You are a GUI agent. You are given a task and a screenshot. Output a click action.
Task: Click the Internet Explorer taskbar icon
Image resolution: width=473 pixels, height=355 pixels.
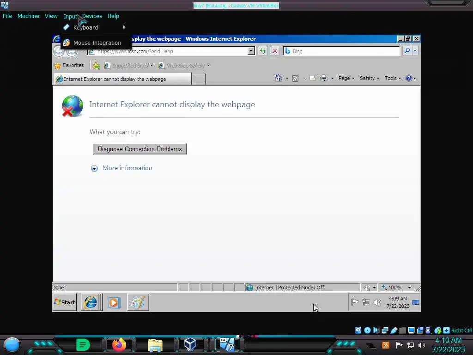pyautogui.click(x=91, y=302)
